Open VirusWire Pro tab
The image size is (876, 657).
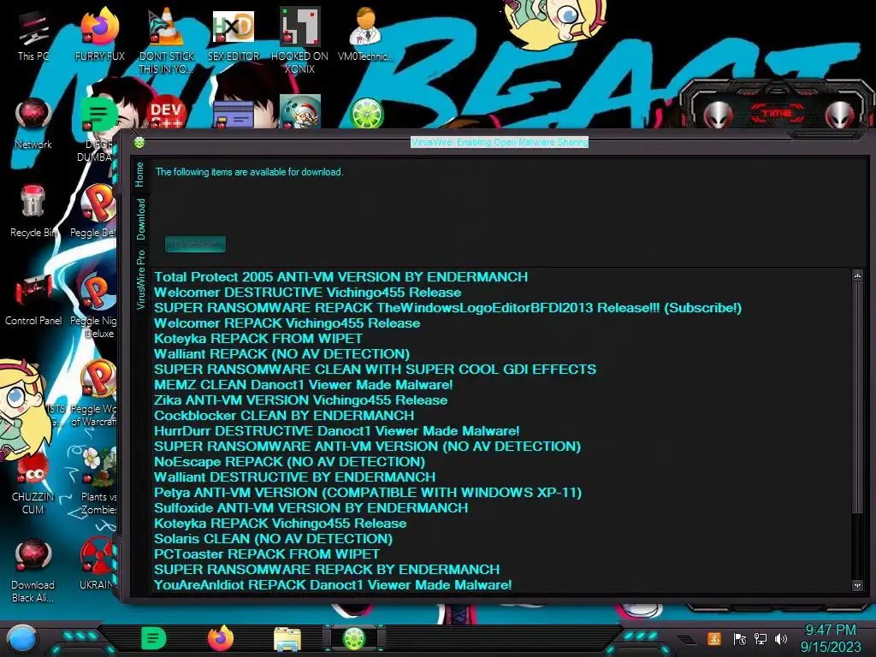click(141, 280)
